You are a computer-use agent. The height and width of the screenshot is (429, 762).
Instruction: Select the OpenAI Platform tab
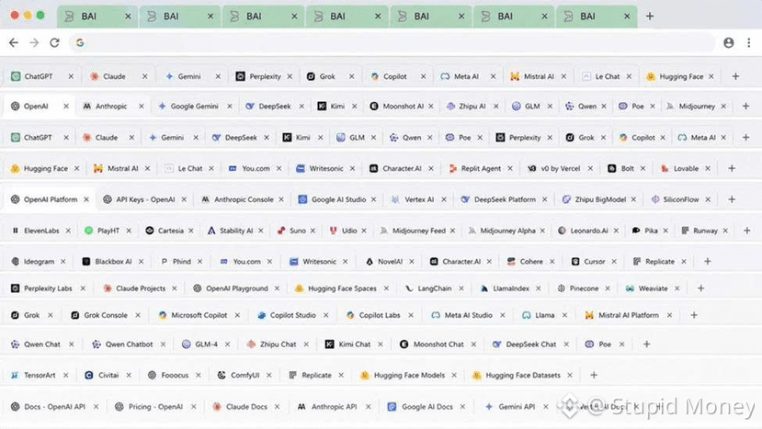click(x=50, y=199)
